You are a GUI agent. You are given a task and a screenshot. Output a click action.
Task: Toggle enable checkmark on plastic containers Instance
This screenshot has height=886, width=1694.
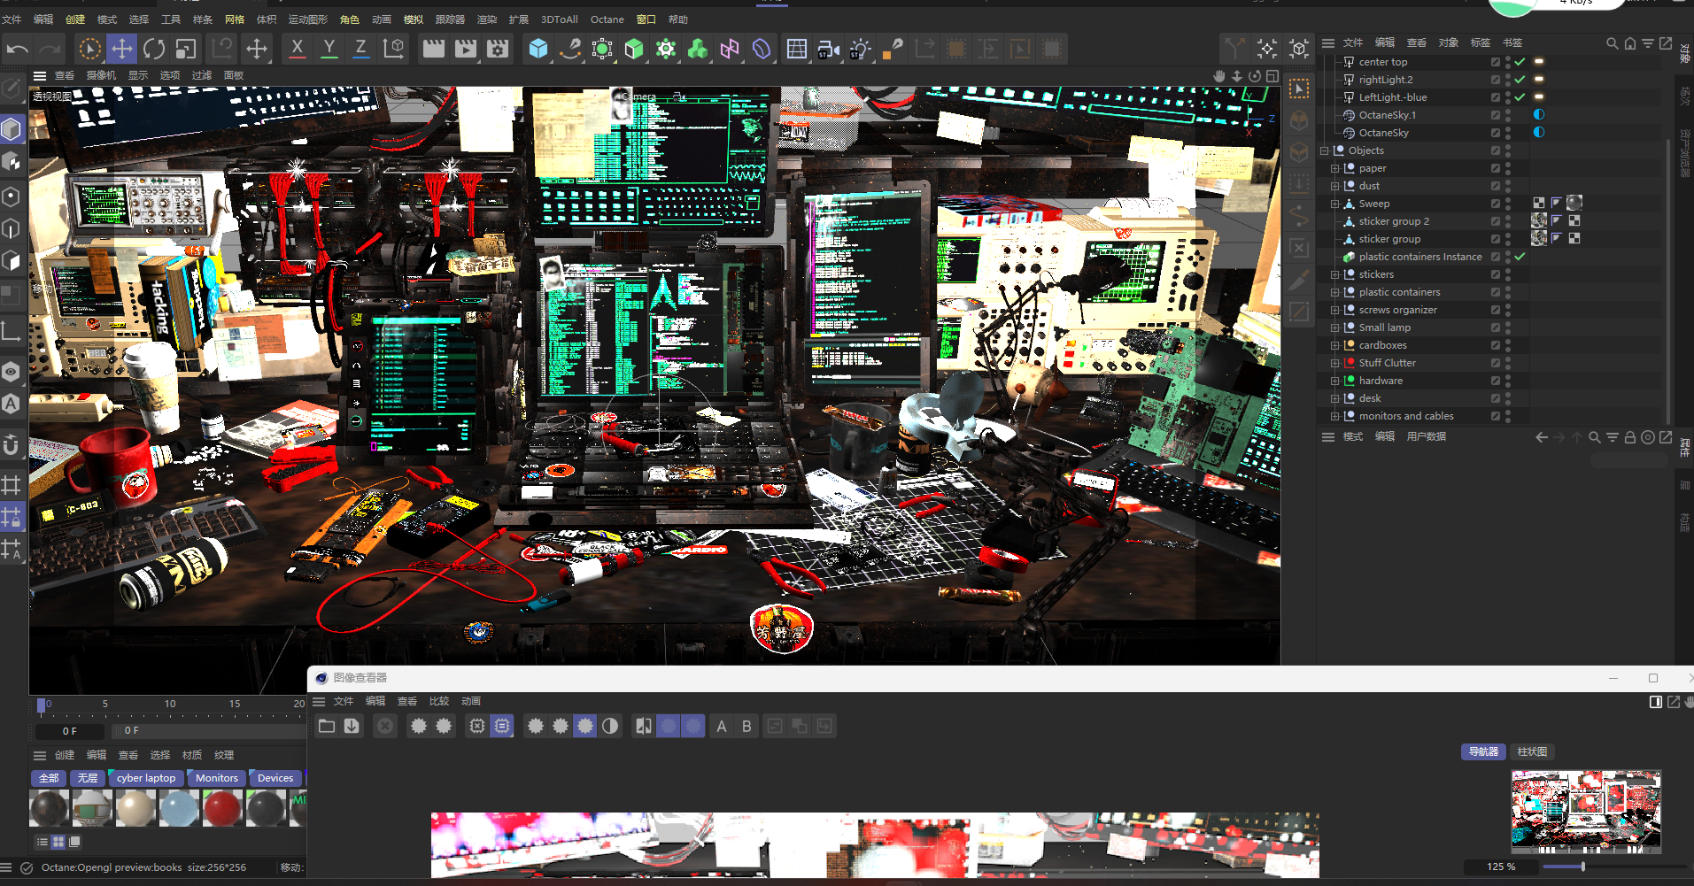click(1520, 257)
